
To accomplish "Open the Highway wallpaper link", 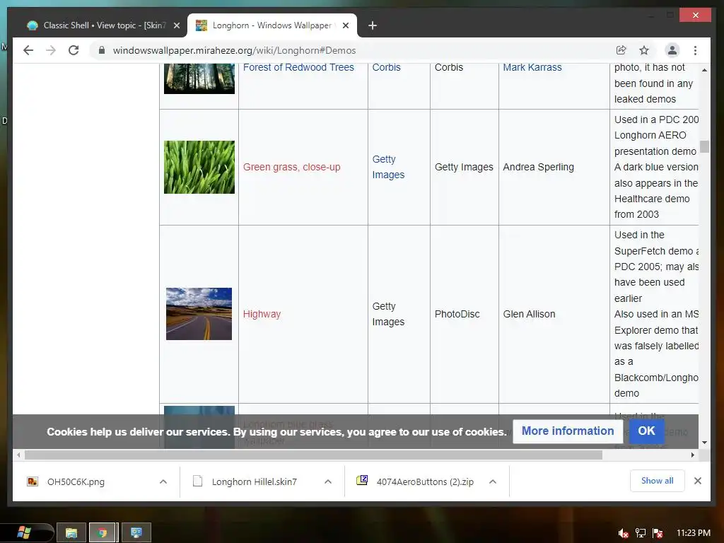I will (262, 314).
